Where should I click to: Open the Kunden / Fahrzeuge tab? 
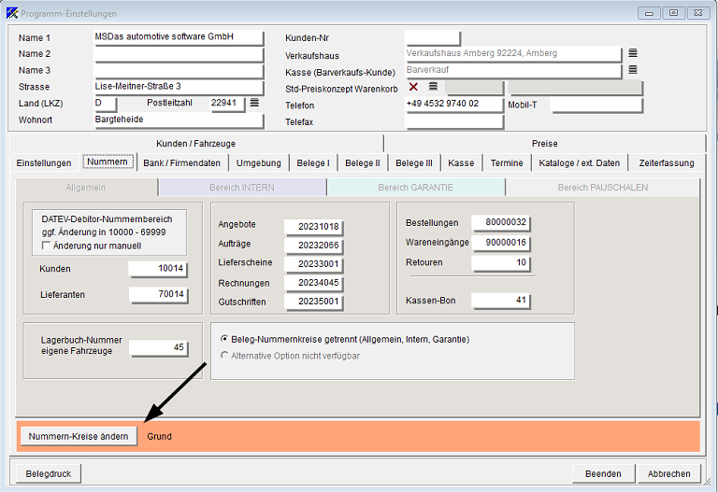196,144
